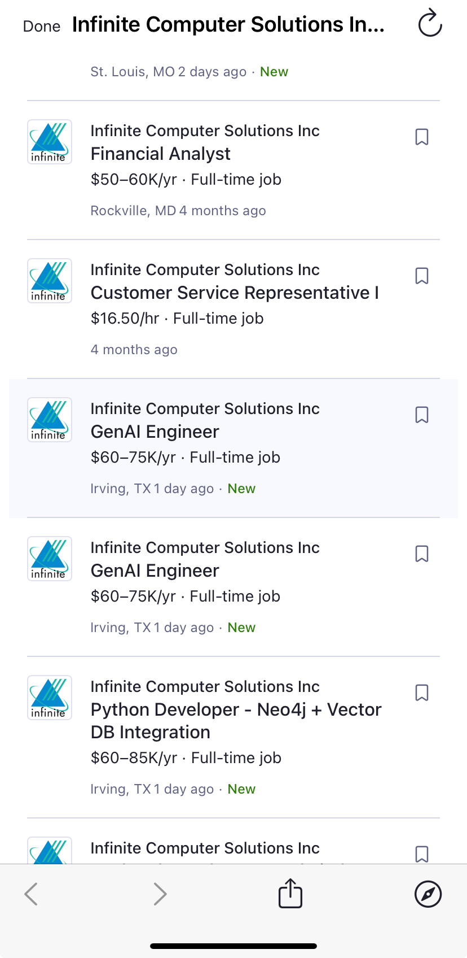This screenshot has width=467, height=958.
Task: Open the Financial Analyst job title
Action: pos(161,154)
